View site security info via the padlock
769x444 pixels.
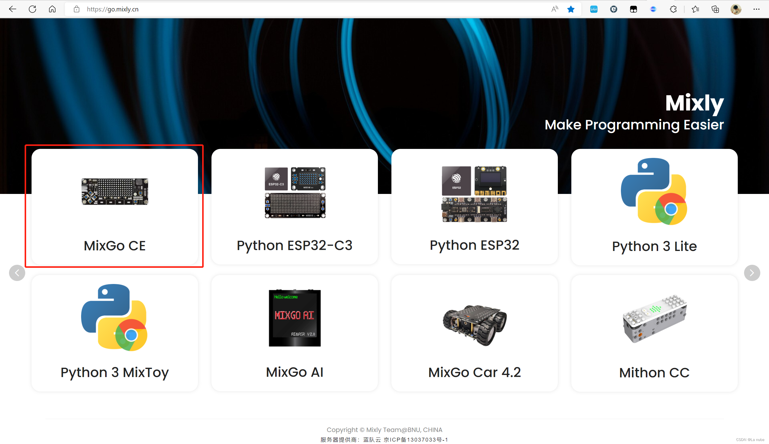[x=76, y=9]
